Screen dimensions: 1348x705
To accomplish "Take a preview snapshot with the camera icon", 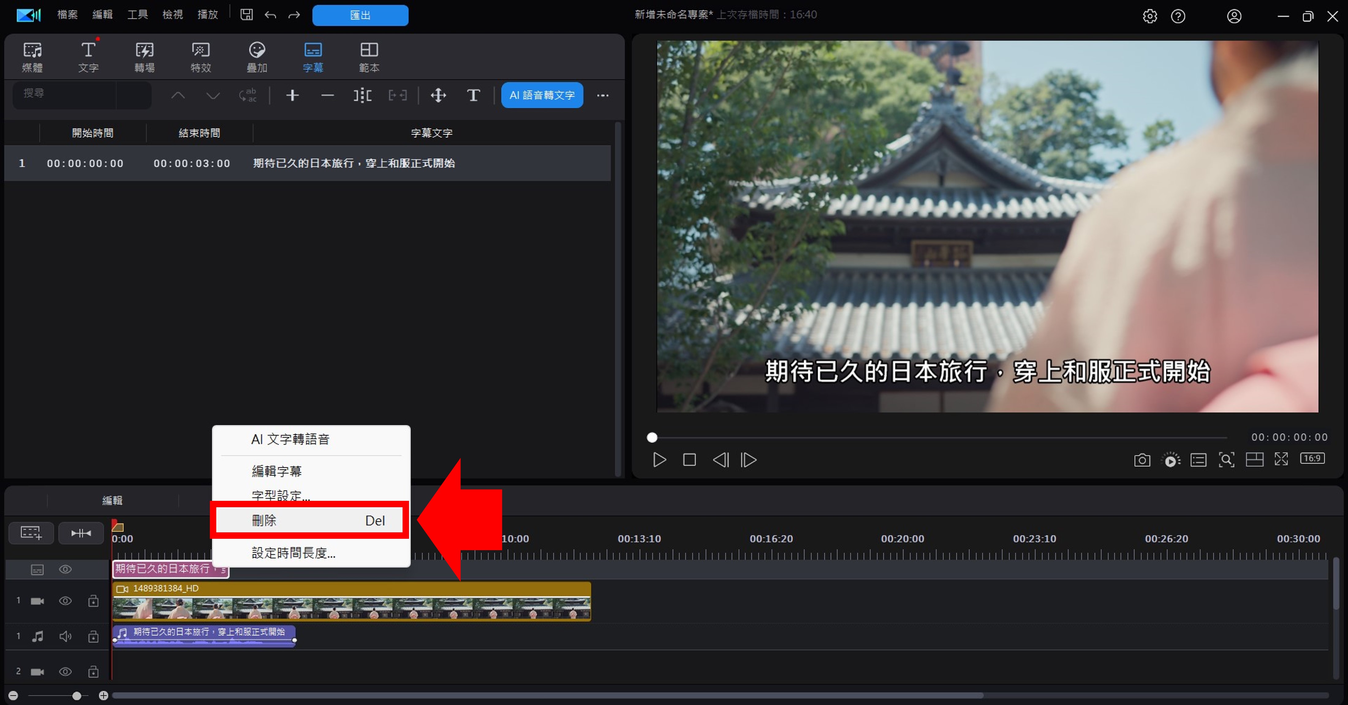I will click(1142, 460).
